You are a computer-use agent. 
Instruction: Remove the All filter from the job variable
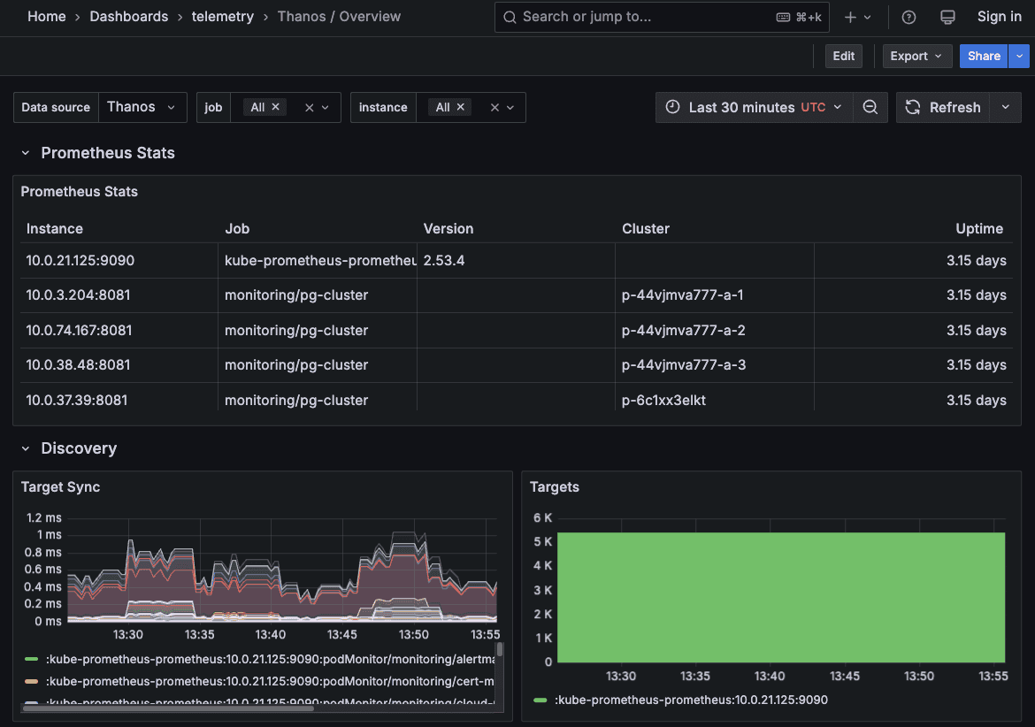[275, 107]
